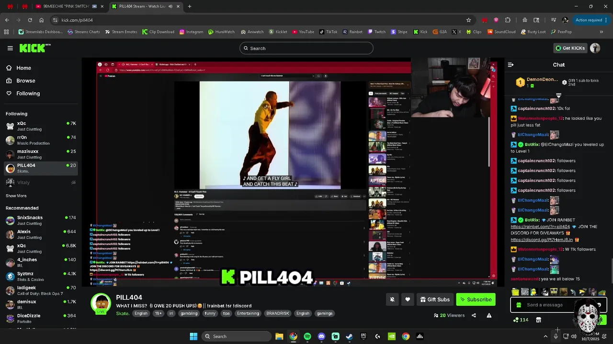Screen dimensions: 613x344
Task: Open the media controls toolbar icon
Action: (x=554, y=20)
